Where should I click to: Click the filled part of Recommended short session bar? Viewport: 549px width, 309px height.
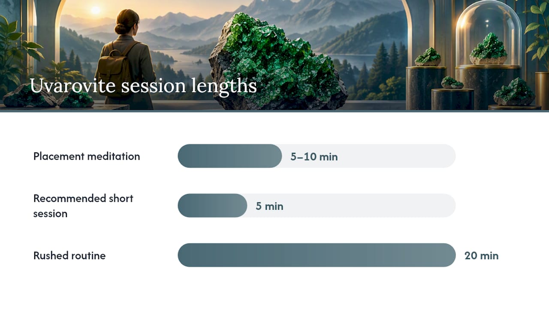coord(212,206)
